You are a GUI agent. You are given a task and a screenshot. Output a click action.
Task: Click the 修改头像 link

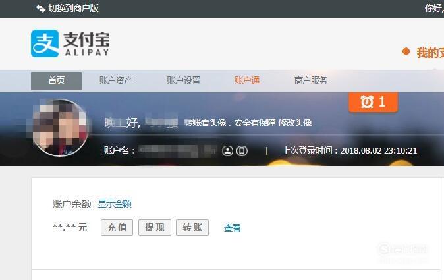(x=295, y=123)
